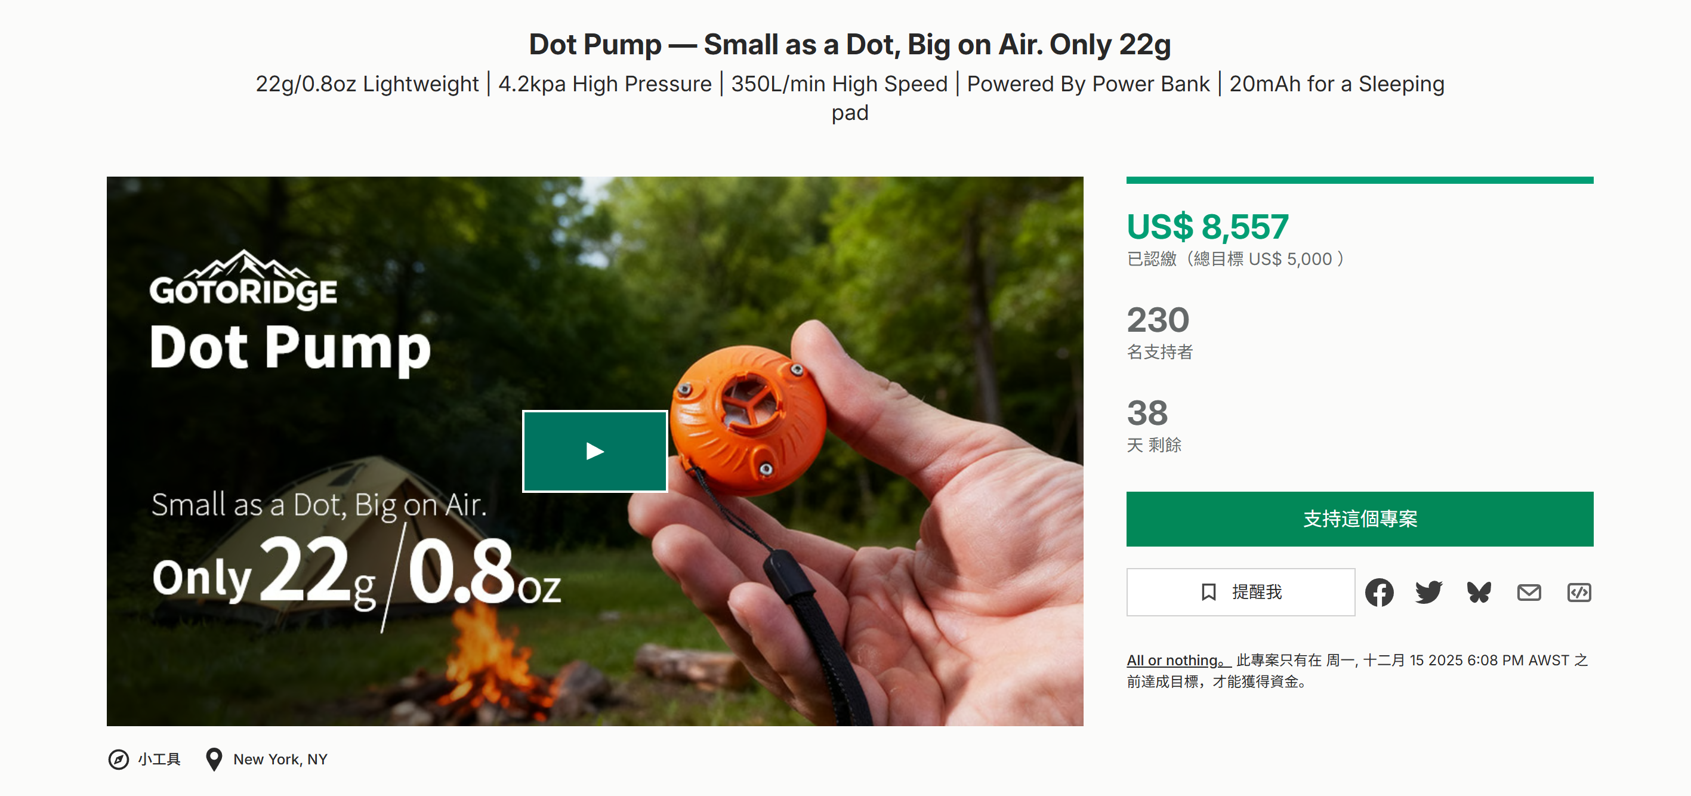Open the 小工具 category link
The width and height of the screenshot is (1691, 796).
pyautogui.click(x=159, y=759)
